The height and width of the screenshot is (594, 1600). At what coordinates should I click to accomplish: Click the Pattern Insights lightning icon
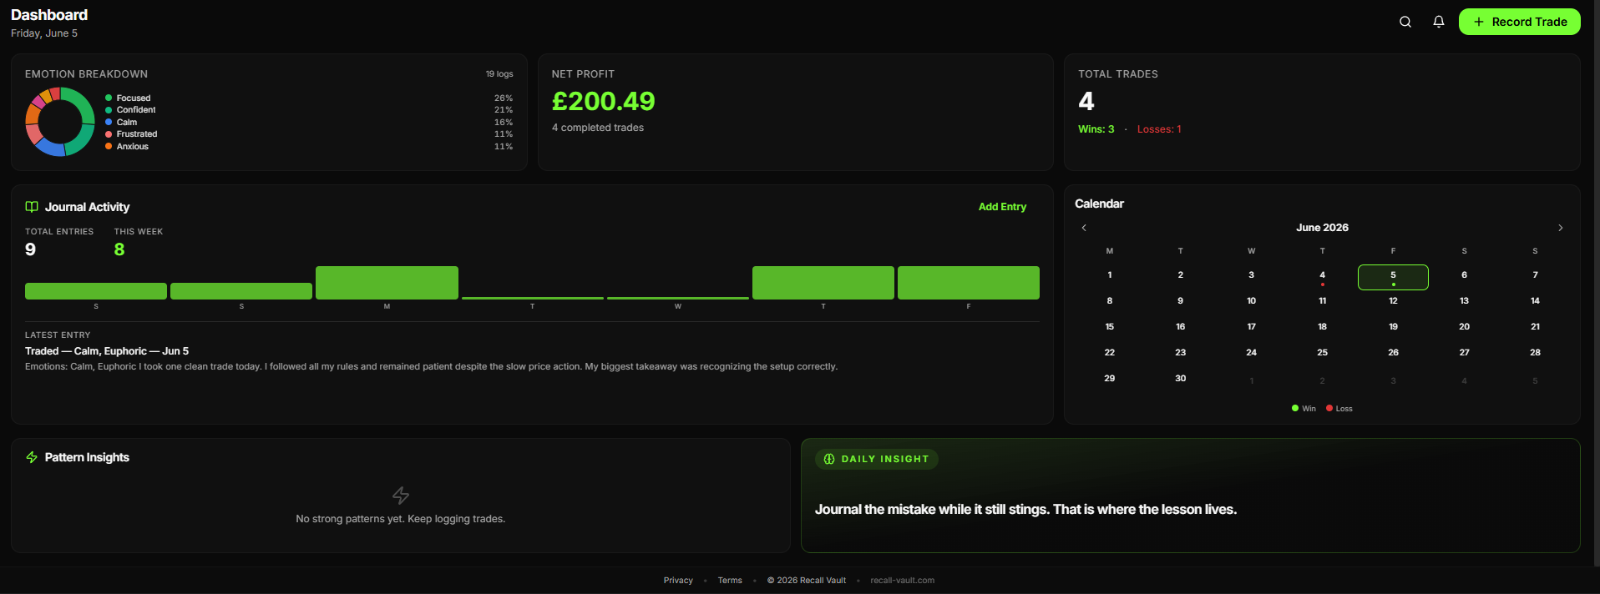coord(32,457)
